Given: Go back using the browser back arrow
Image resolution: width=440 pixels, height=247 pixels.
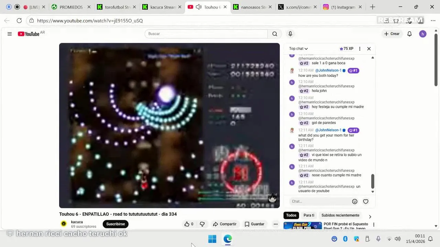Looking at the screenshot, I should (7, 21).
